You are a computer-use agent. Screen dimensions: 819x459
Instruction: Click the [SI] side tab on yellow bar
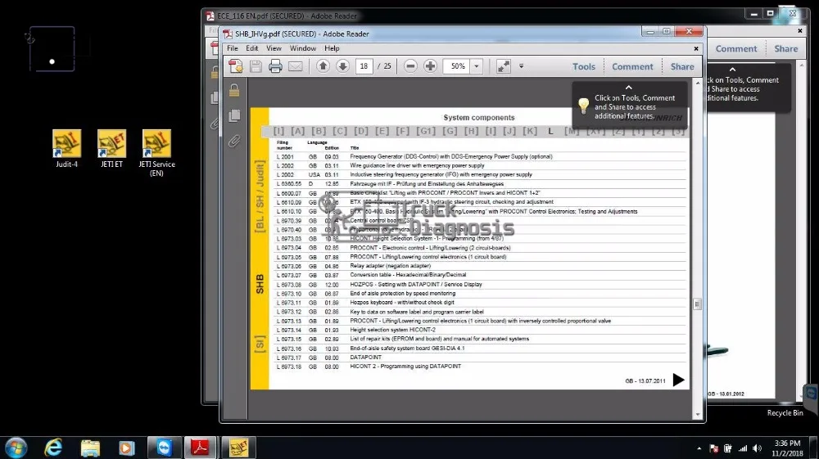coord(260,344)
